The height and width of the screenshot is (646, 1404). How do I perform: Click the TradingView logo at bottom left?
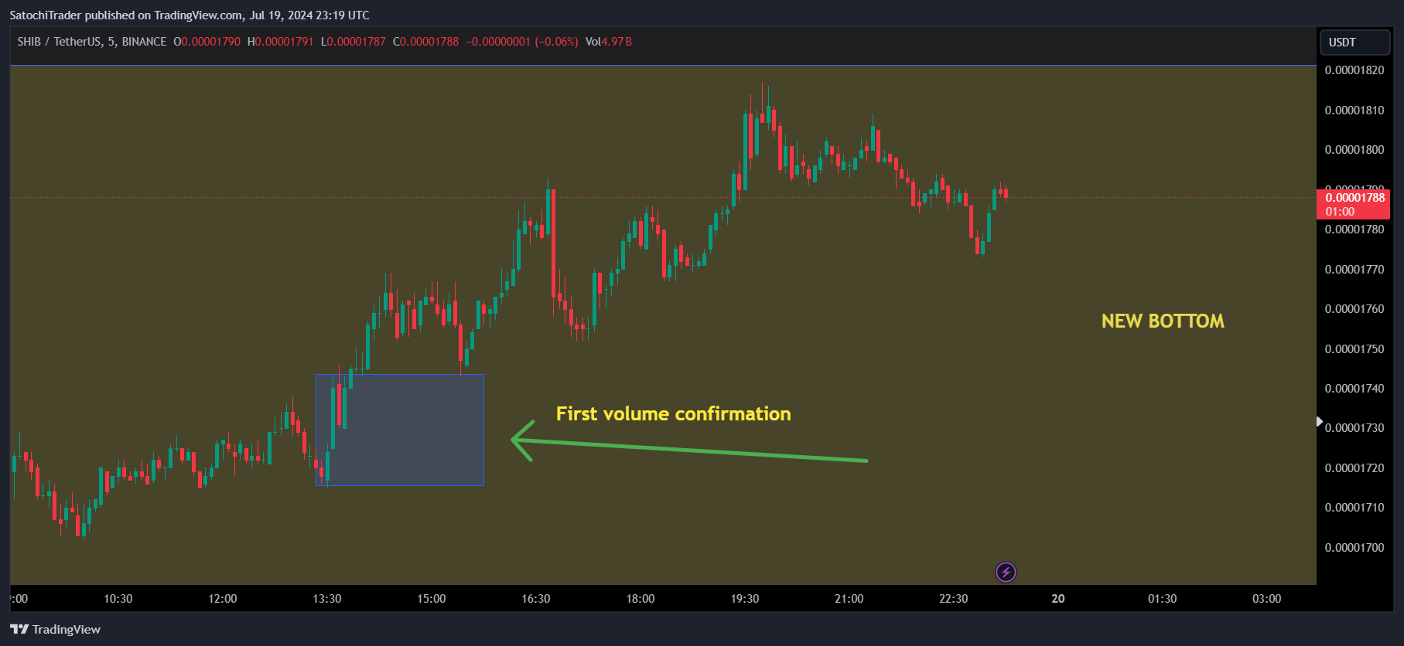point(55,629)
